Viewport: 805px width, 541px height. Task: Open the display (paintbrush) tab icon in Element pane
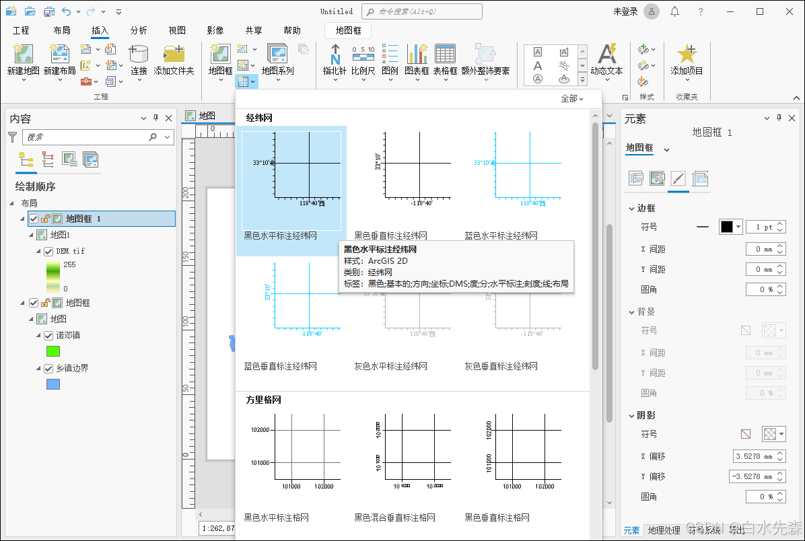[x=678, y=178]
